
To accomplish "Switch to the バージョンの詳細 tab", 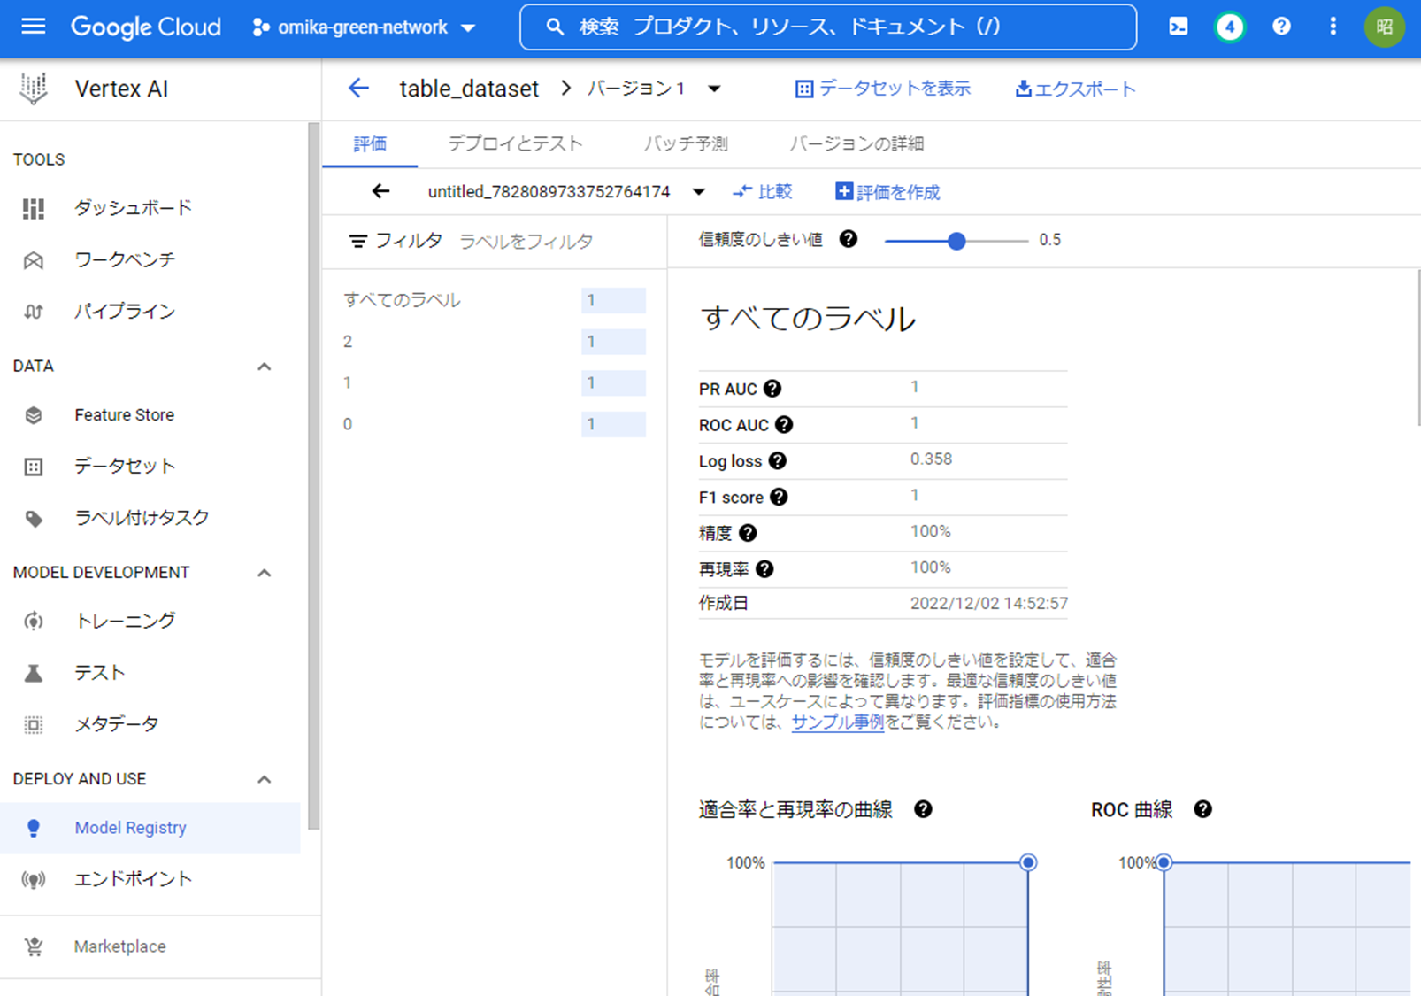I will (x=856, y=143).
